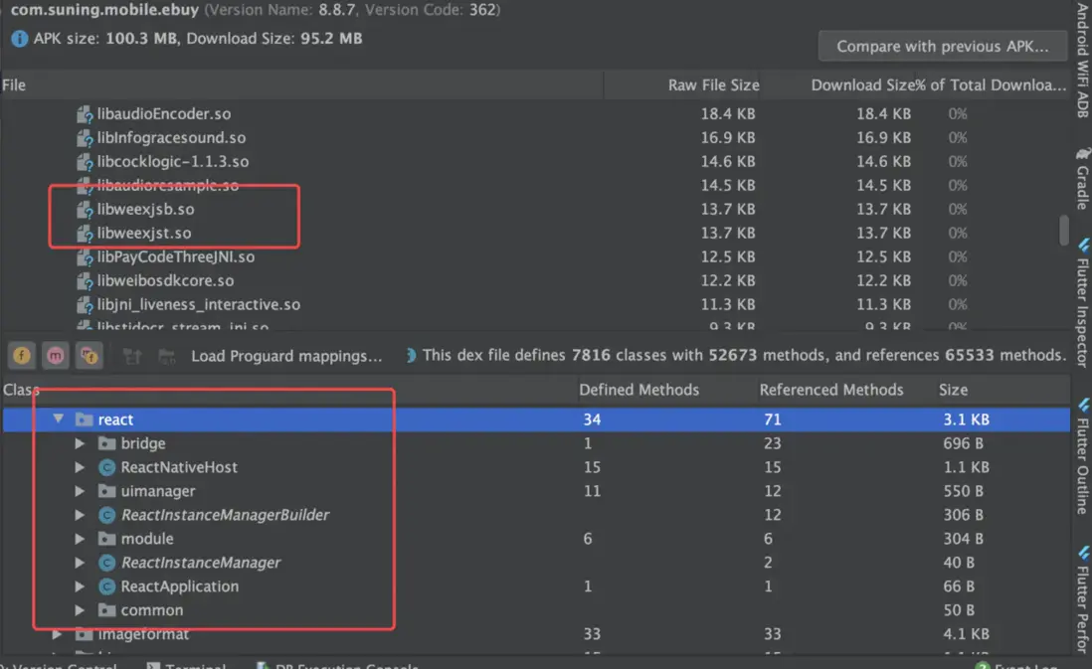Screen dimensions: 1092x669
Task: Toggle show all referenced methods or fields
Action: (90, 355)
